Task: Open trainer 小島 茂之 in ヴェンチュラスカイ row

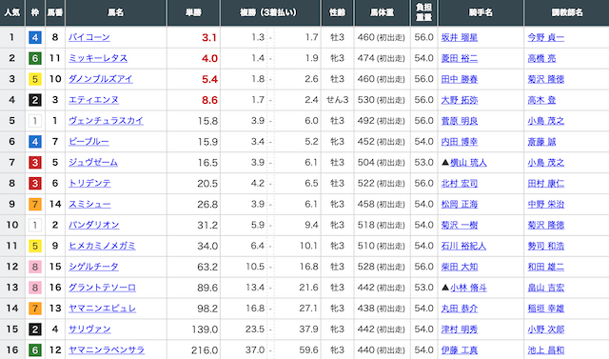Action: (x=545, y=121)
